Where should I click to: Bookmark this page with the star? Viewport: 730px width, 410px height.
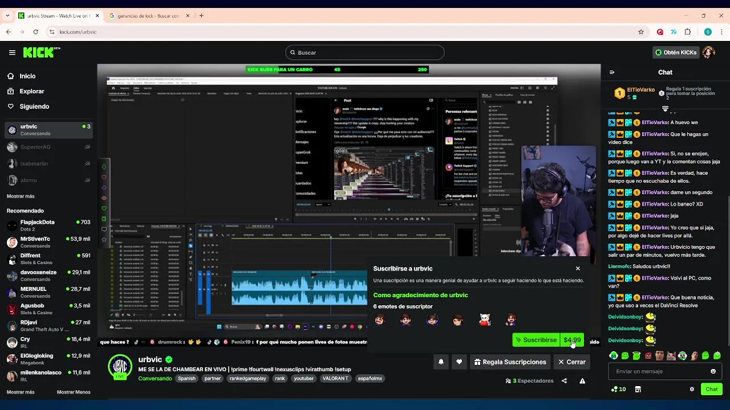[641, 32]
